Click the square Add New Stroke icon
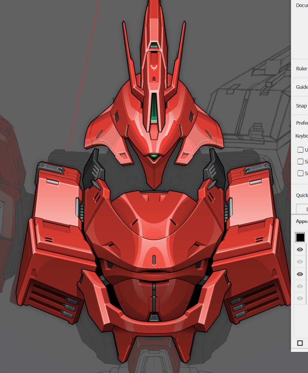 300,343
